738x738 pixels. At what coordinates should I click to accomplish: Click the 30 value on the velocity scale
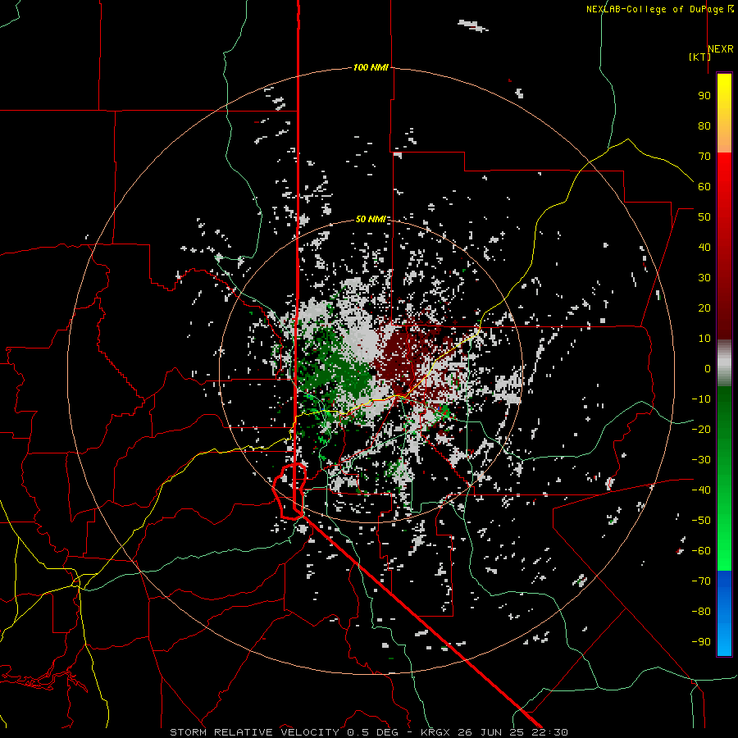pos(704,278)
